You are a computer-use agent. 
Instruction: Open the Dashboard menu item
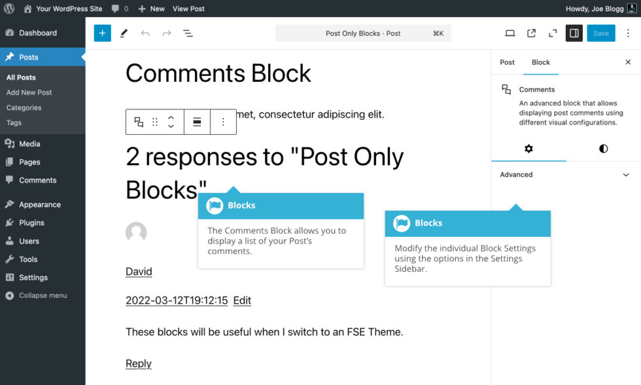[43, 33]
